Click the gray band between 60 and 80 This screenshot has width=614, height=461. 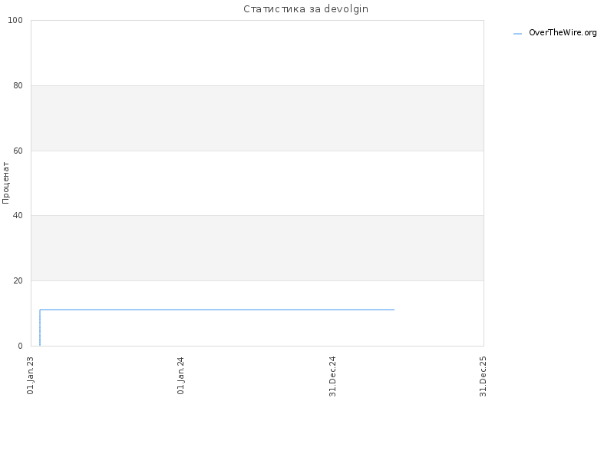[x=257, y=118]
